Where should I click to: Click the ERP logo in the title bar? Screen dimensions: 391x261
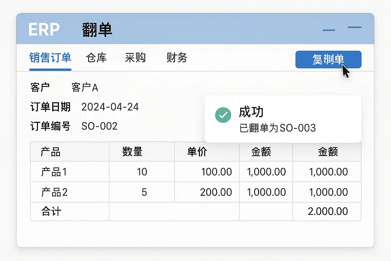(x=44, y=30)
